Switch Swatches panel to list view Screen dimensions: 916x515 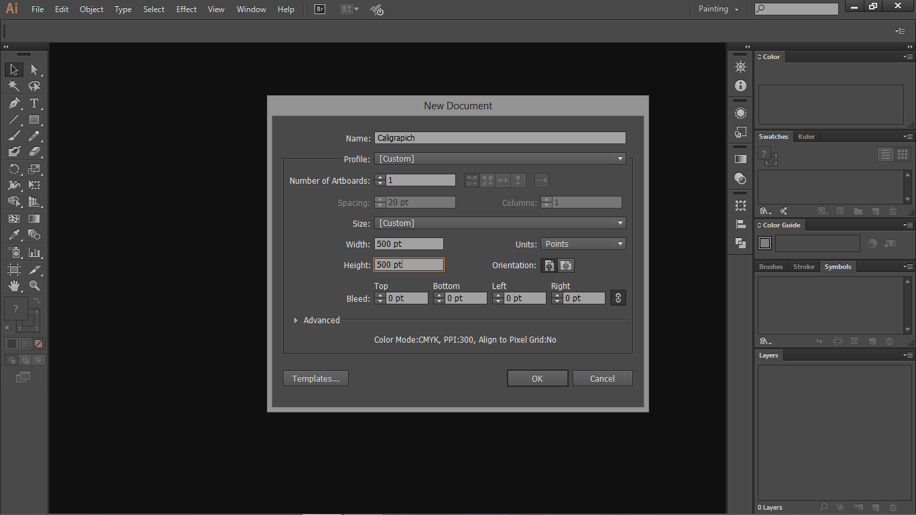click(x=886, y=154)
